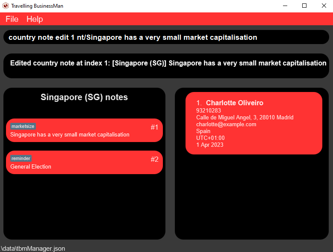Click the Spain country line

point(203,131)
